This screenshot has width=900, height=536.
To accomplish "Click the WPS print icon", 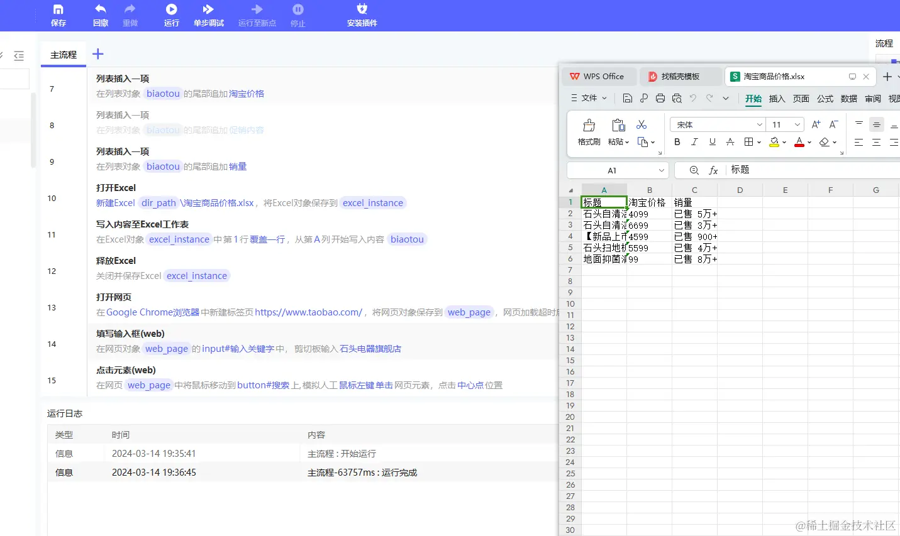I will point(660,98).
